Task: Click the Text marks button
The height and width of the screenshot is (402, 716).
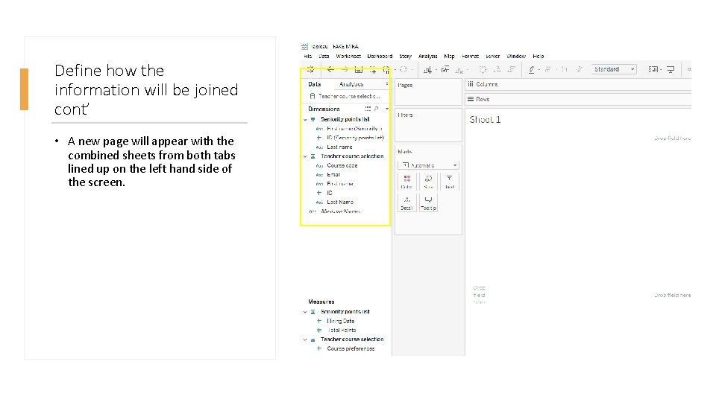Action: (450, 182)
